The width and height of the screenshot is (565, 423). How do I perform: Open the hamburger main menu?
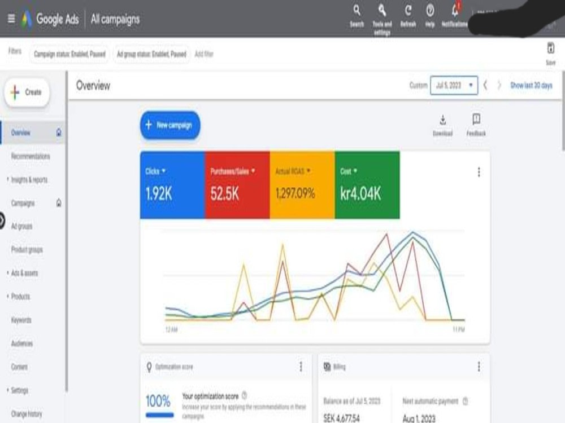click(x=11, y=19)
